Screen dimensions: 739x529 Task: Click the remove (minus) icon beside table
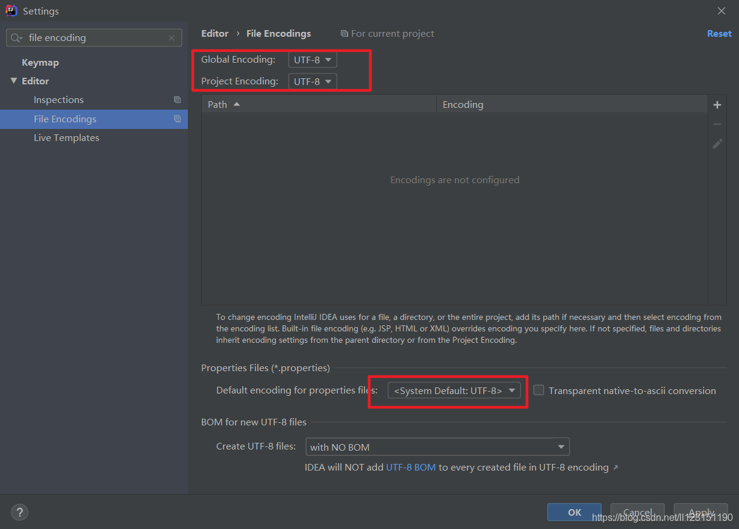717,124
